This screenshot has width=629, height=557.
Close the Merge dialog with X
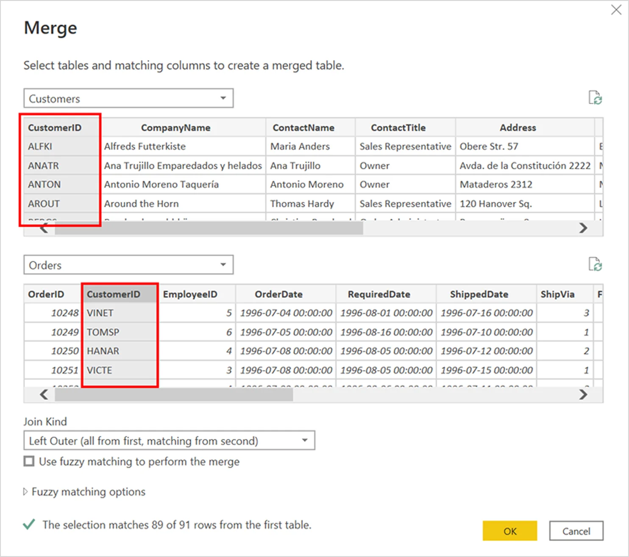pos(616,10)
